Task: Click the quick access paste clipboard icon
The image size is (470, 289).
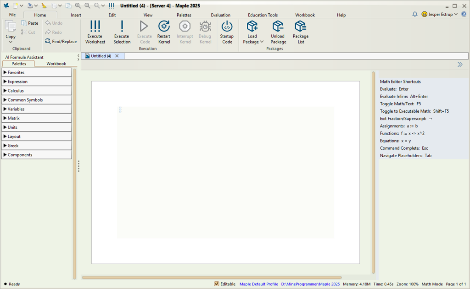Action: (x=68, y=5)
